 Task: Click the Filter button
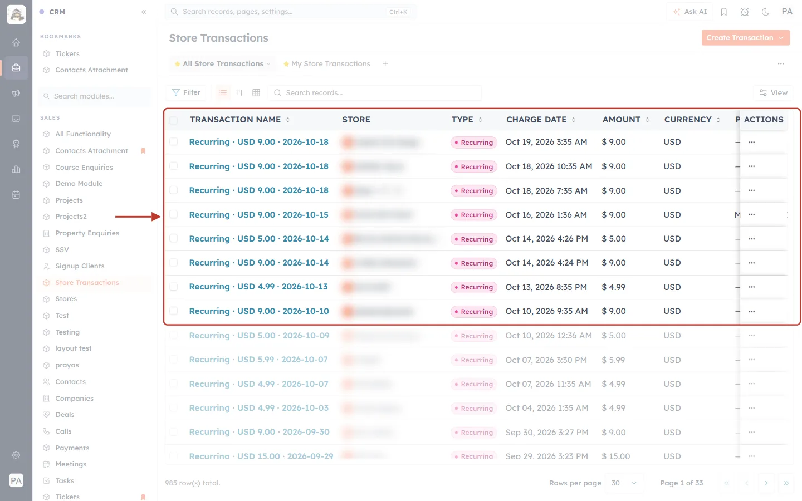187,92
